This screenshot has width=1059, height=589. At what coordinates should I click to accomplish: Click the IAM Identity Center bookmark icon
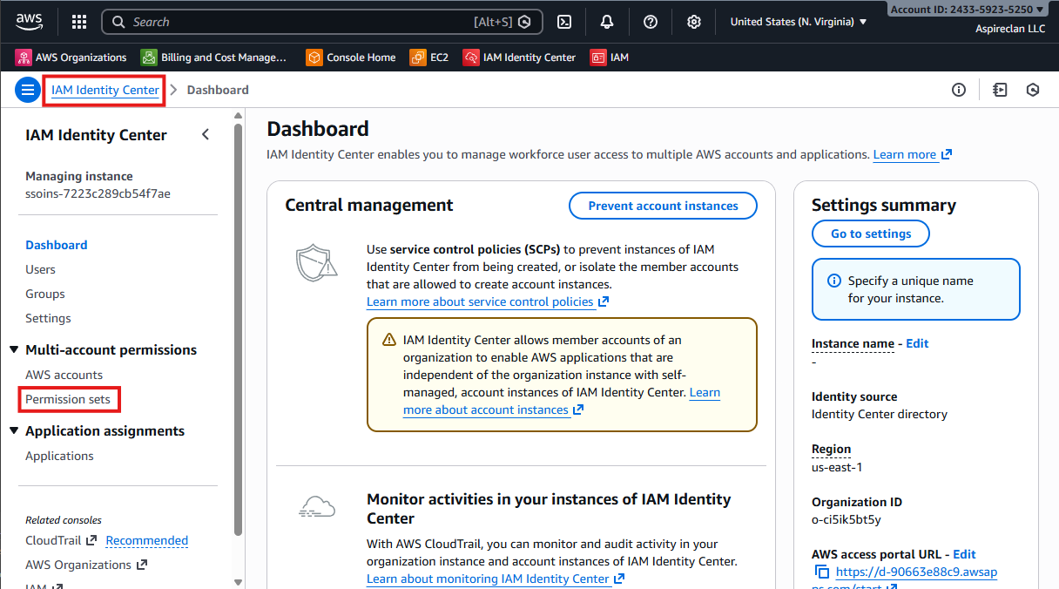(471, 58)
